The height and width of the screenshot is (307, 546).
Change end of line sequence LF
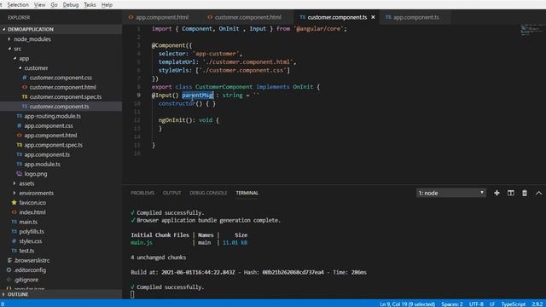click(492, 304)
